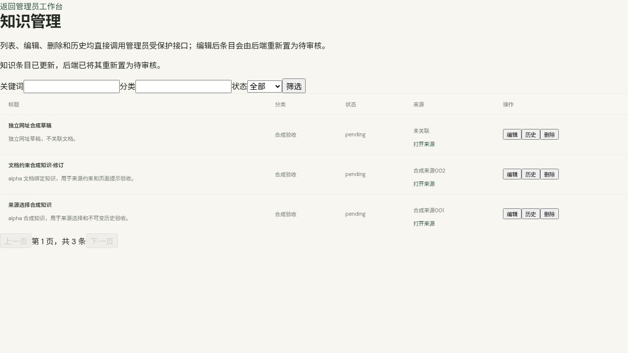Delete the 来源选择合成知识 entry

pos(549,214)
